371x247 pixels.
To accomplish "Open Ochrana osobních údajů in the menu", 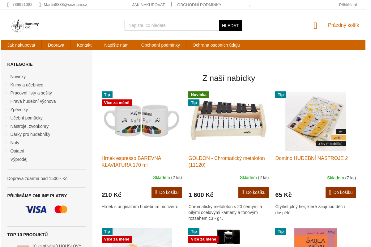I will 216,45.
